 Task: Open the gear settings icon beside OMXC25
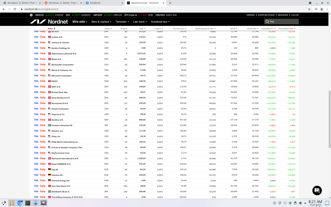(x=31, y=15)
